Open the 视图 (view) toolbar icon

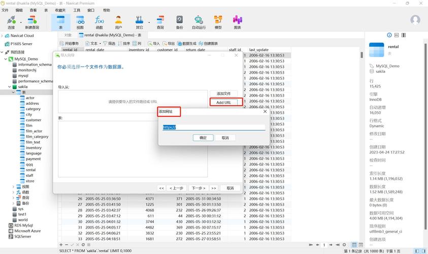[80, 22]
